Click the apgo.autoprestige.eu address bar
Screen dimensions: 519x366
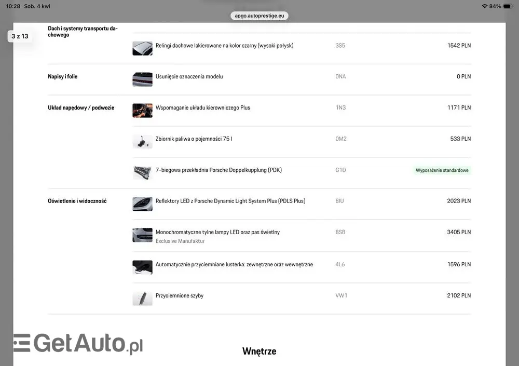tap(259, 16)
